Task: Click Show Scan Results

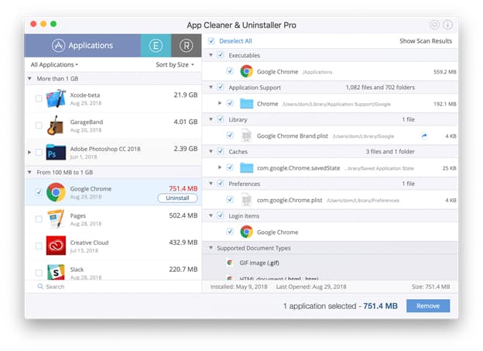Action: pos(426,41)
